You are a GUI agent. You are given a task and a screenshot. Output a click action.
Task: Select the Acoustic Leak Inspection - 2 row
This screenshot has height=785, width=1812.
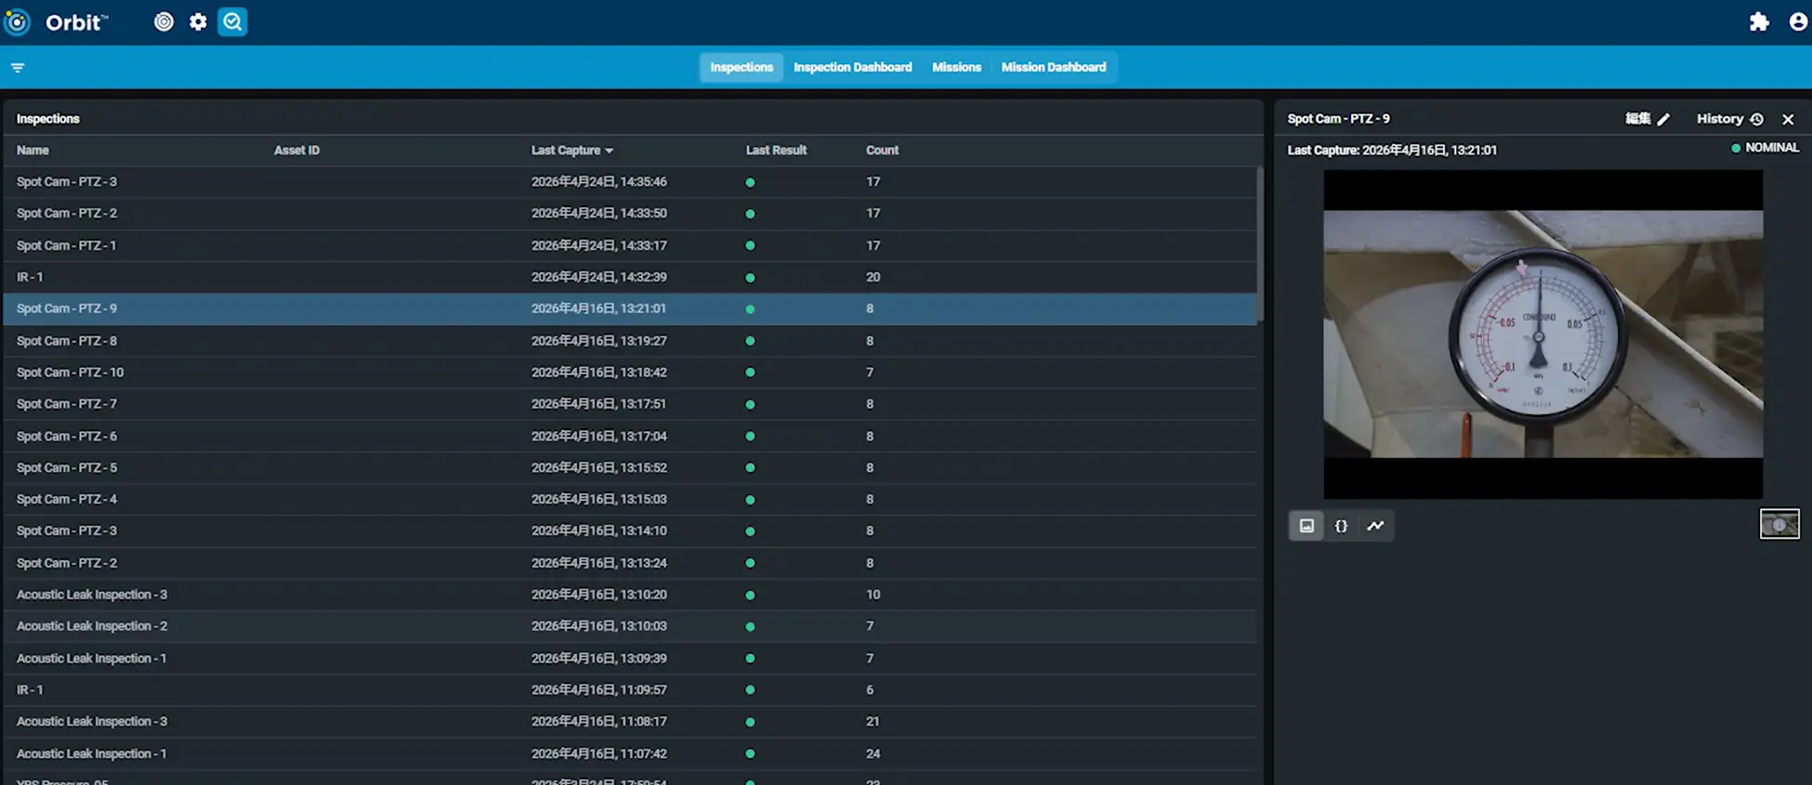click(x=630, y=626)
